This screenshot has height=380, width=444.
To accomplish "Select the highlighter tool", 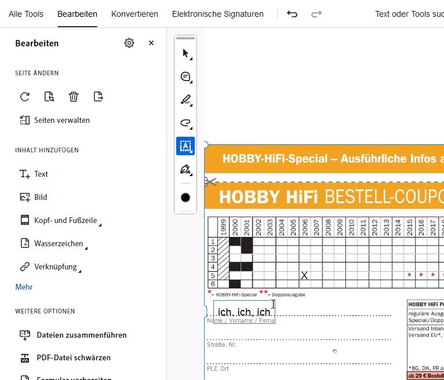I will click(x=185, y=100).
